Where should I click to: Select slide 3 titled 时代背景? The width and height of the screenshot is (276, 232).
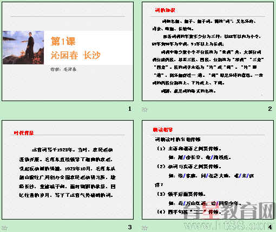tap(68, 170)
